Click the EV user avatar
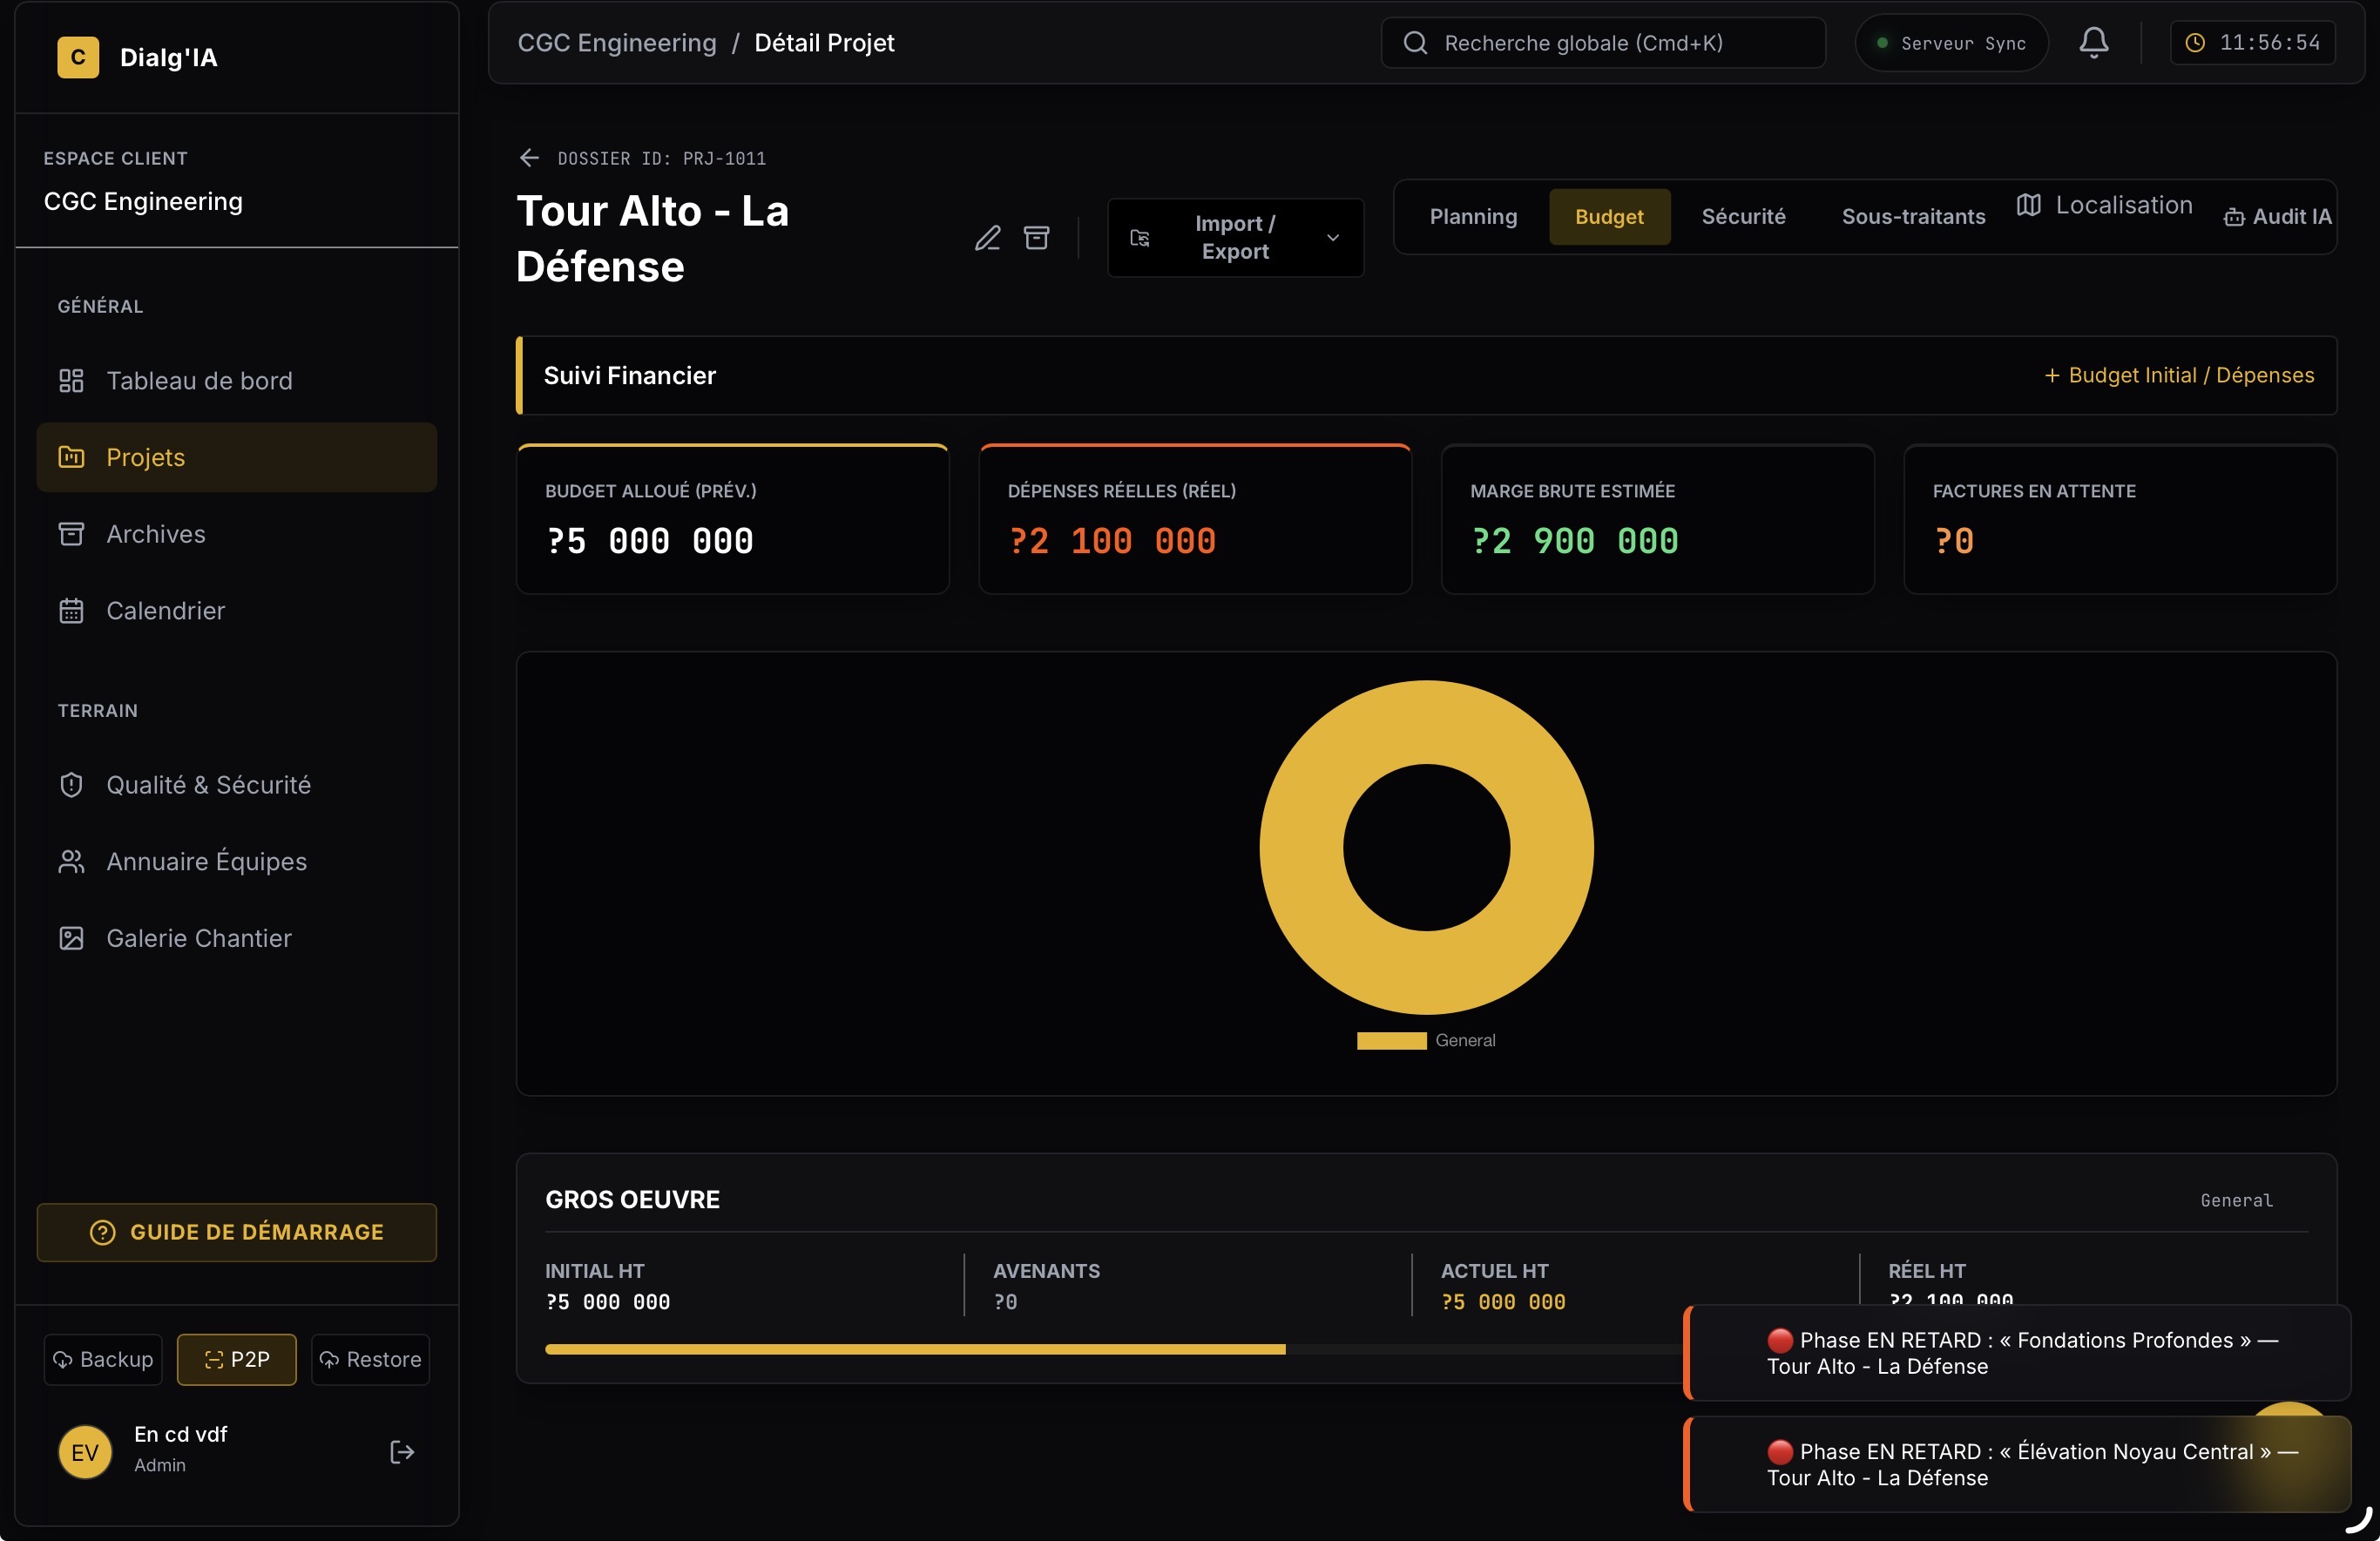The width and height of the screenshot is (2380, 1541). pos(85,1451)
